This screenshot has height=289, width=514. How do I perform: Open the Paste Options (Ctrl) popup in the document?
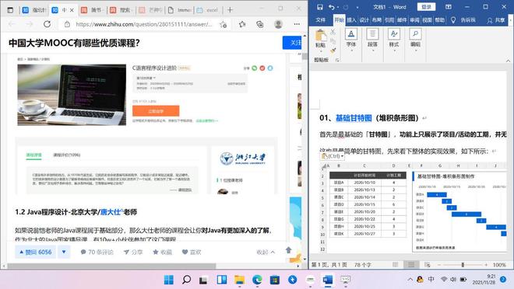coord(333,156)
